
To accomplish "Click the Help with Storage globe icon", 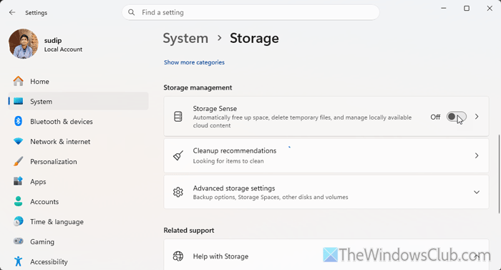I will click(x=178, y=256).
